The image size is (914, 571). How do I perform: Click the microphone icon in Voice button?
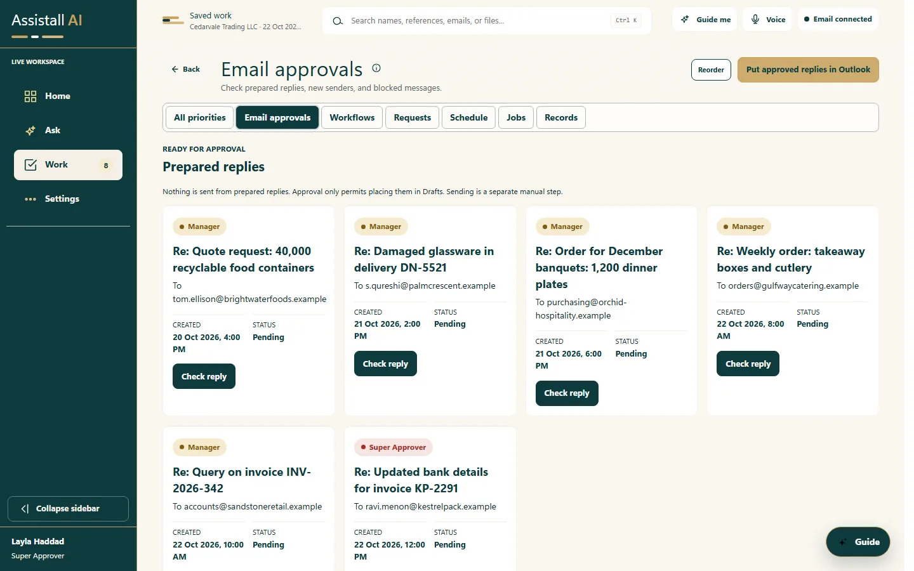[x=755, y=19]
